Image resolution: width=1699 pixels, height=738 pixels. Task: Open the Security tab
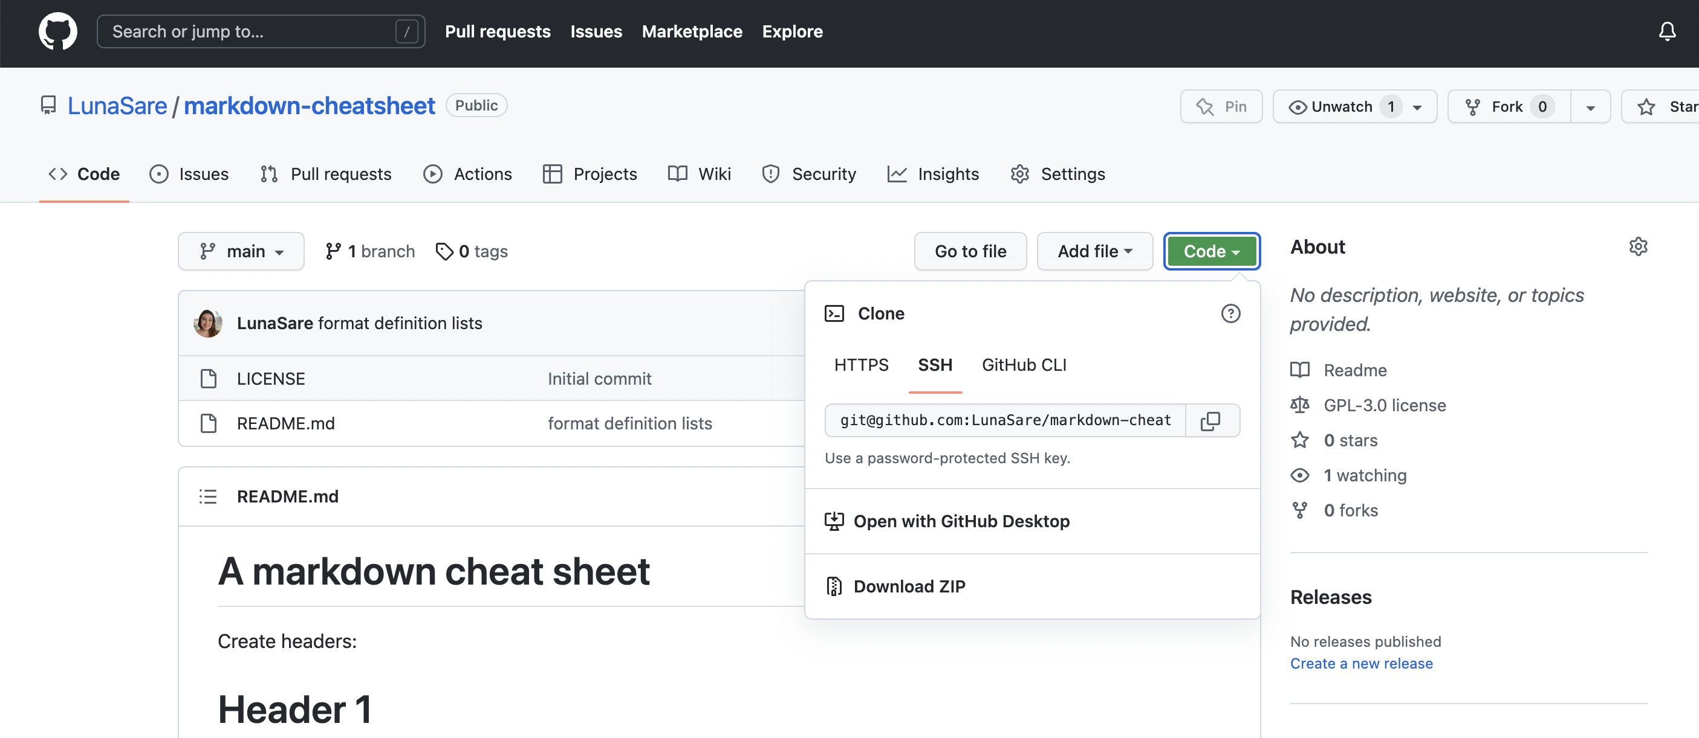(808, 173)
